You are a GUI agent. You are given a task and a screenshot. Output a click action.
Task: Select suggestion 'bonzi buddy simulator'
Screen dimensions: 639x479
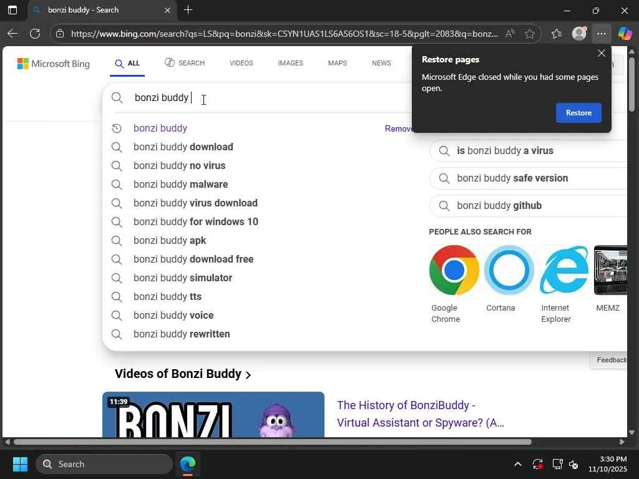coord(183,278)
